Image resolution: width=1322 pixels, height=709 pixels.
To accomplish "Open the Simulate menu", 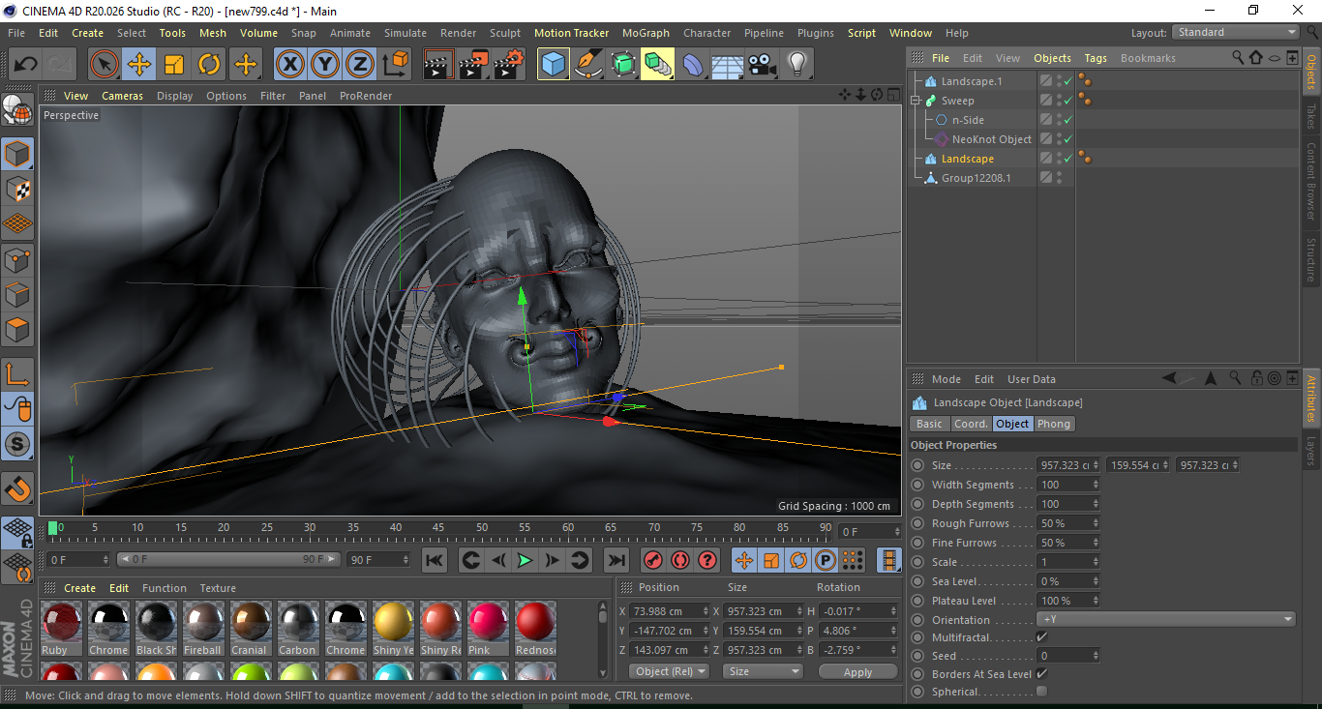I will tap(406, 33).
